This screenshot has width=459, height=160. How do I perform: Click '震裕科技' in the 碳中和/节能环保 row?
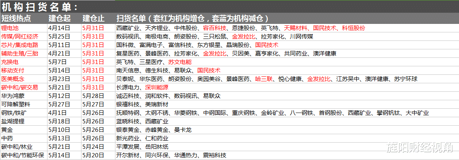click(x=215, y=156)
